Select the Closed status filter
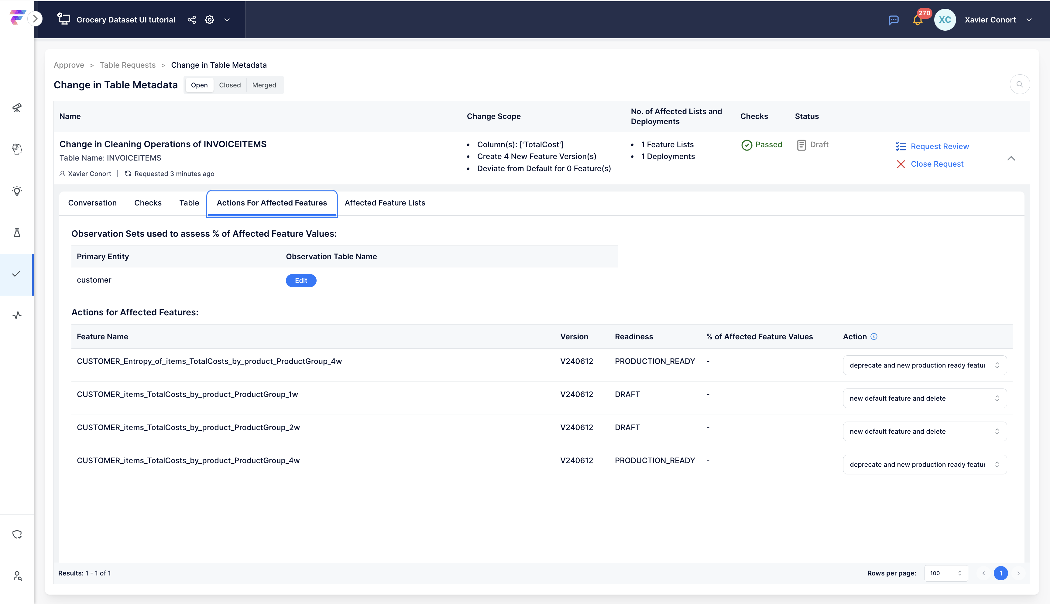This screenshot has width=1050, height=604. click(x=230, y=85)
